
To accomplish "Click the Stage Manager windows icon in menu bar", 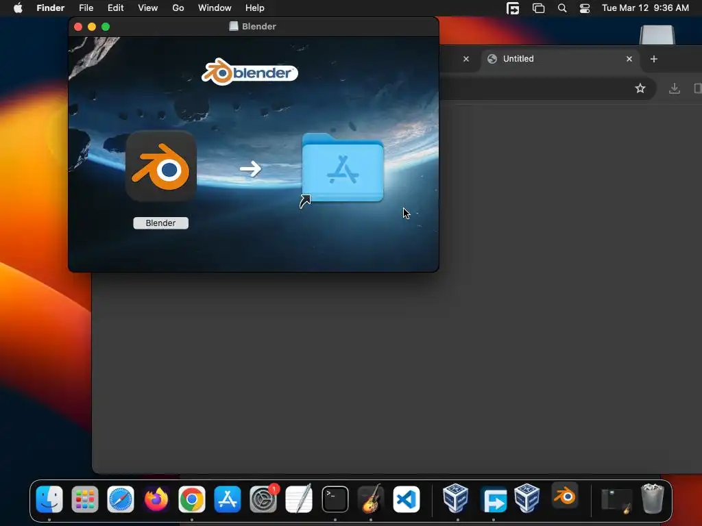I will (538, 8).
